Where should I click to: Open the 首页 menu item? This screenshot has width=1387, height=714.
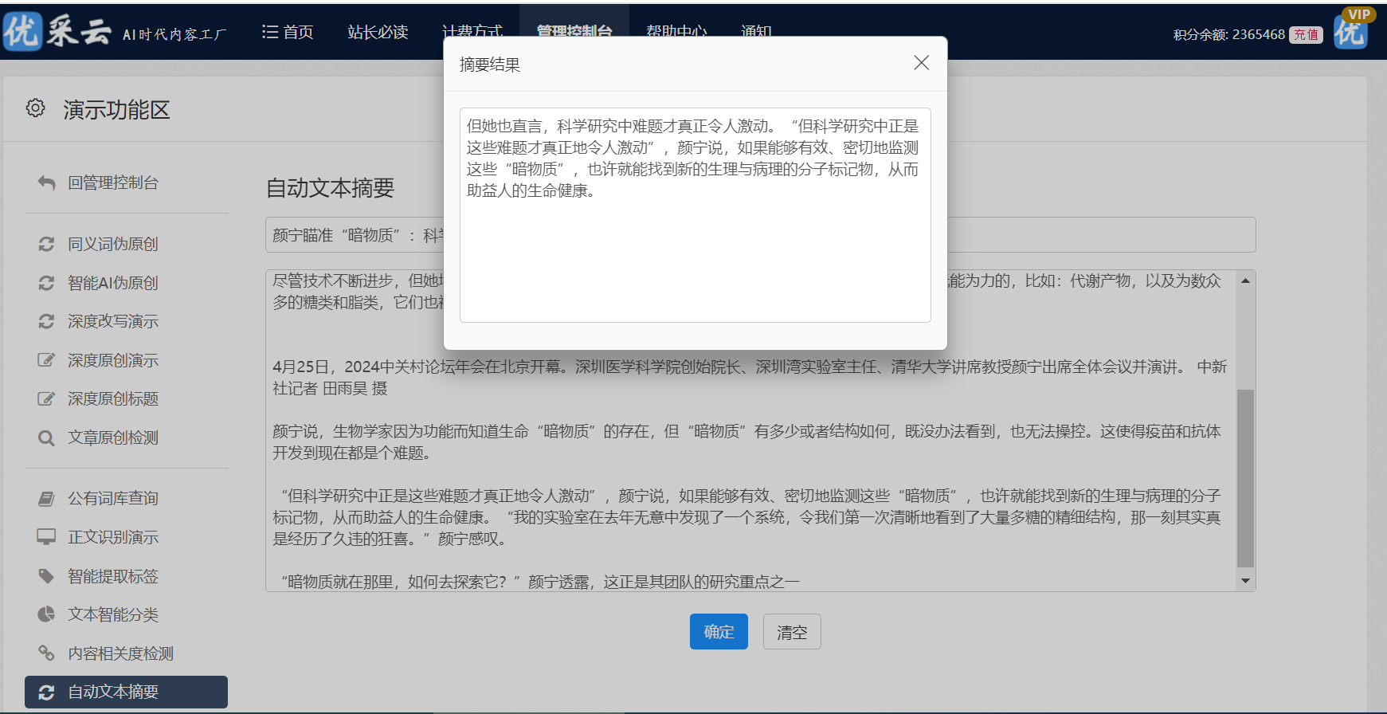288,32
